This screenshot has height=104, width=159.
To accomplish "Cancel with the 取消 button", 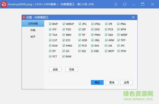I will pyautogui.click(x=112, y=82).
